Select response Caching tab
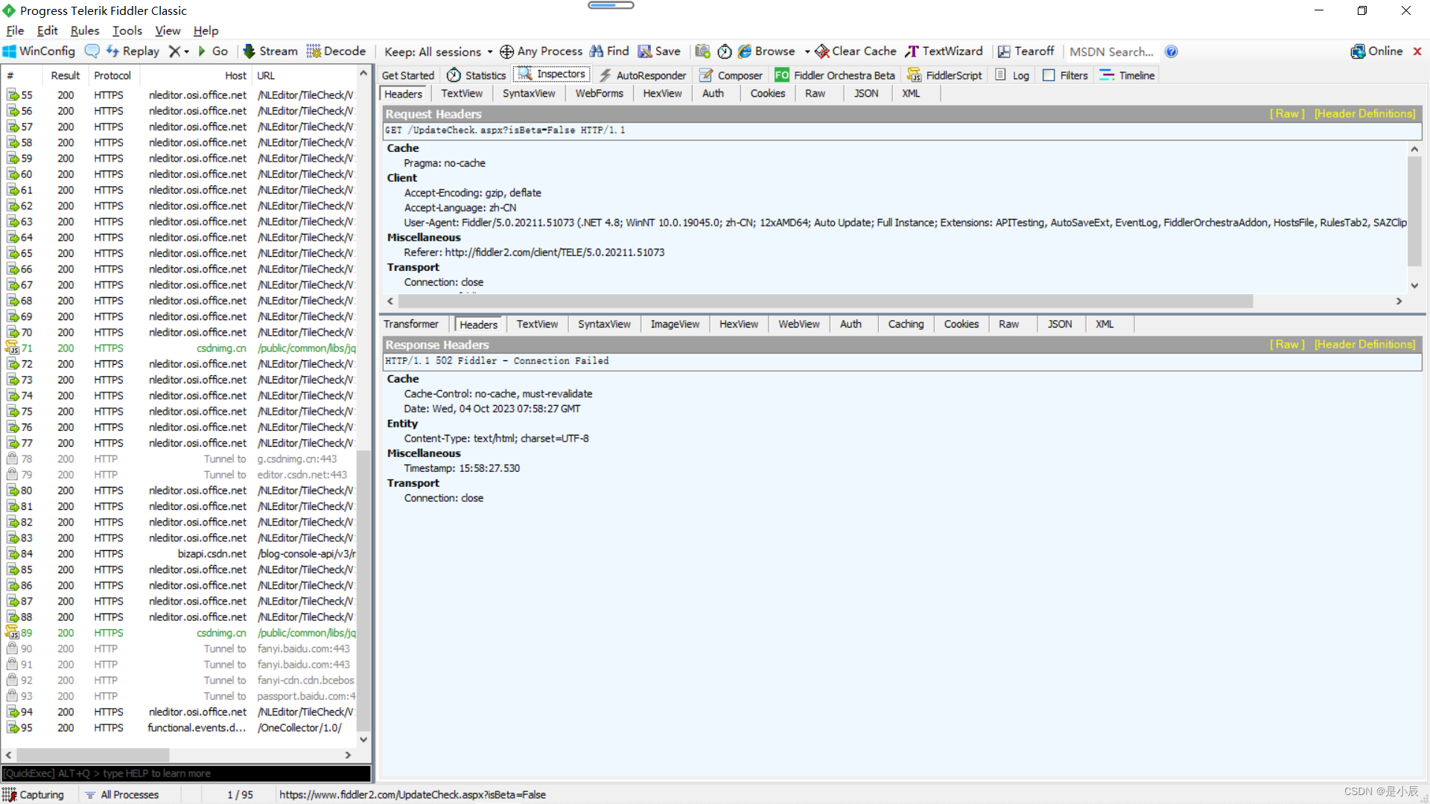The height and width of the screenshot is (804, 1430). point(906,324)
